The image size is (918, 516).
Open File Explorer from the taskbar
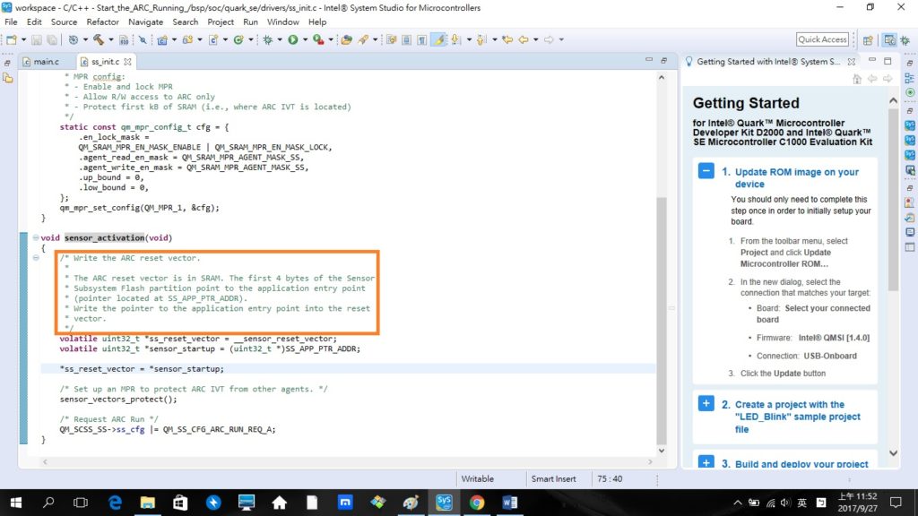pos(148,502)
